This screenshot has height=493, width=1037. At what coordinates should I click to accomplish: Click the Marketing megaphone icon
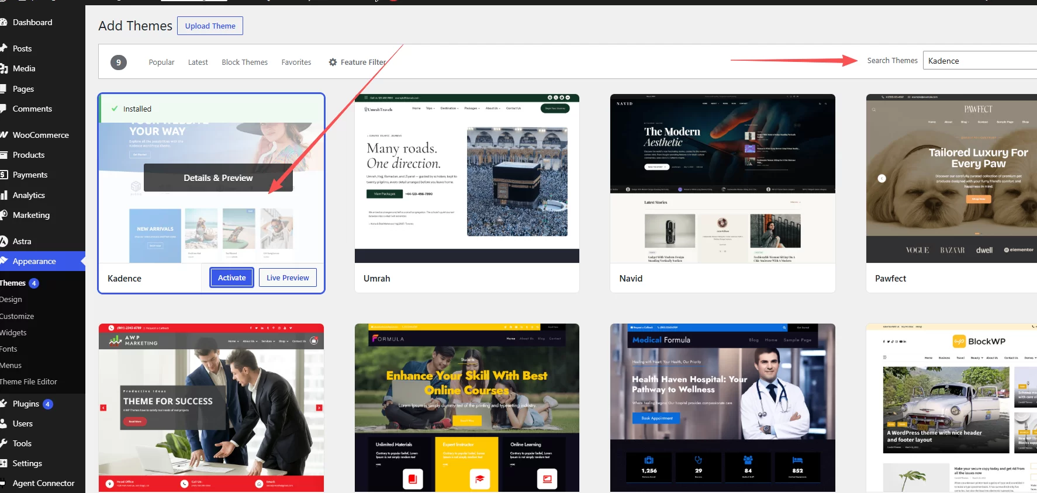tap(3, 215)
